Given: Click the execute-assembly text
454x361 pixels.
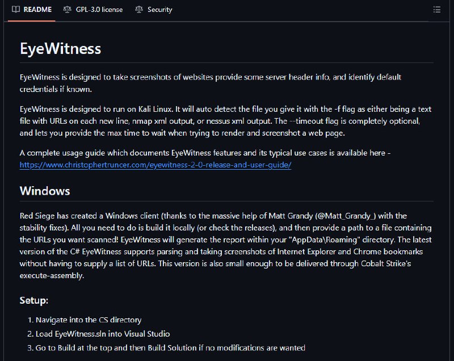Looking at the screenshot, I should (52, 276).
